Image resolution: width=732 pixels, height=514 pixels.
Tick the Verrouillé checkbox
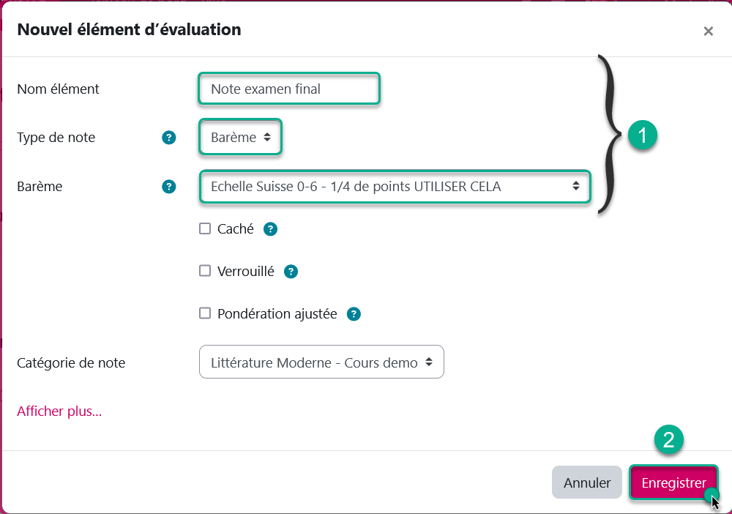205,272
